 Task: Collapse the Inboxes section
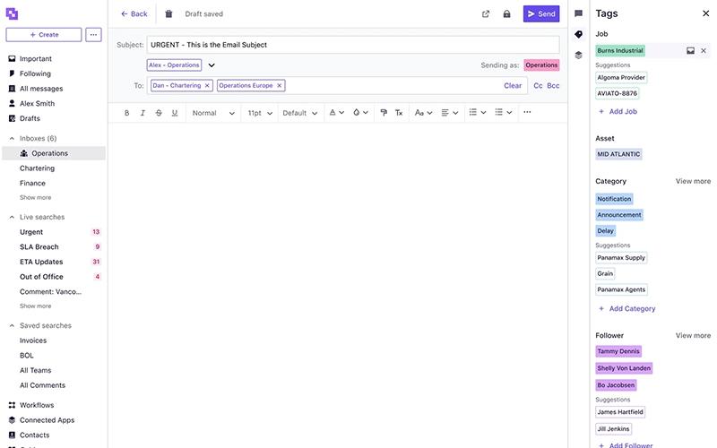(x=12, y=139)
